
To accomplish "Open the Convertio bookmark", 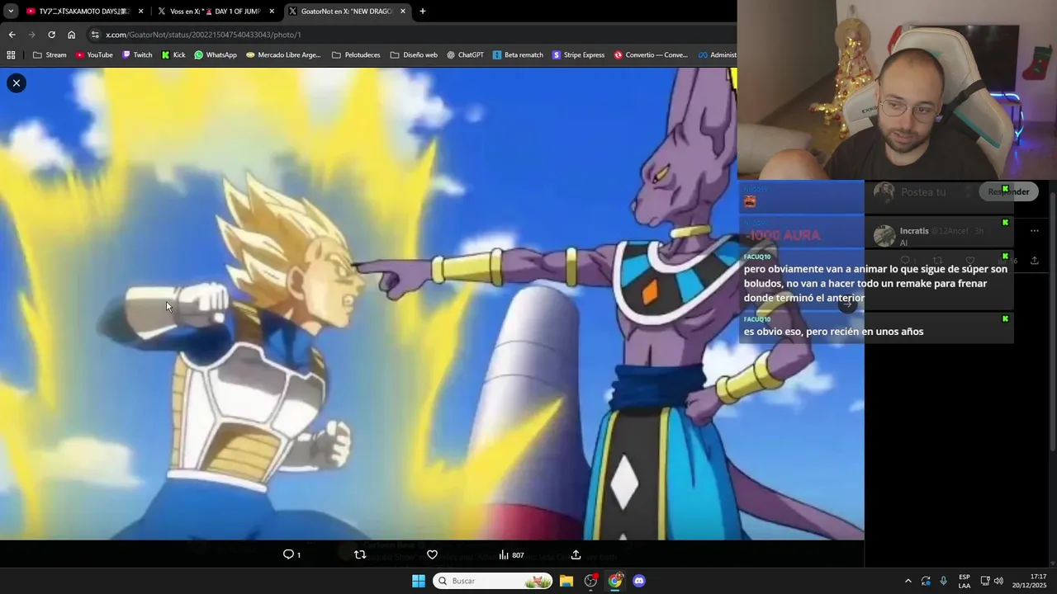I will 651,55.
